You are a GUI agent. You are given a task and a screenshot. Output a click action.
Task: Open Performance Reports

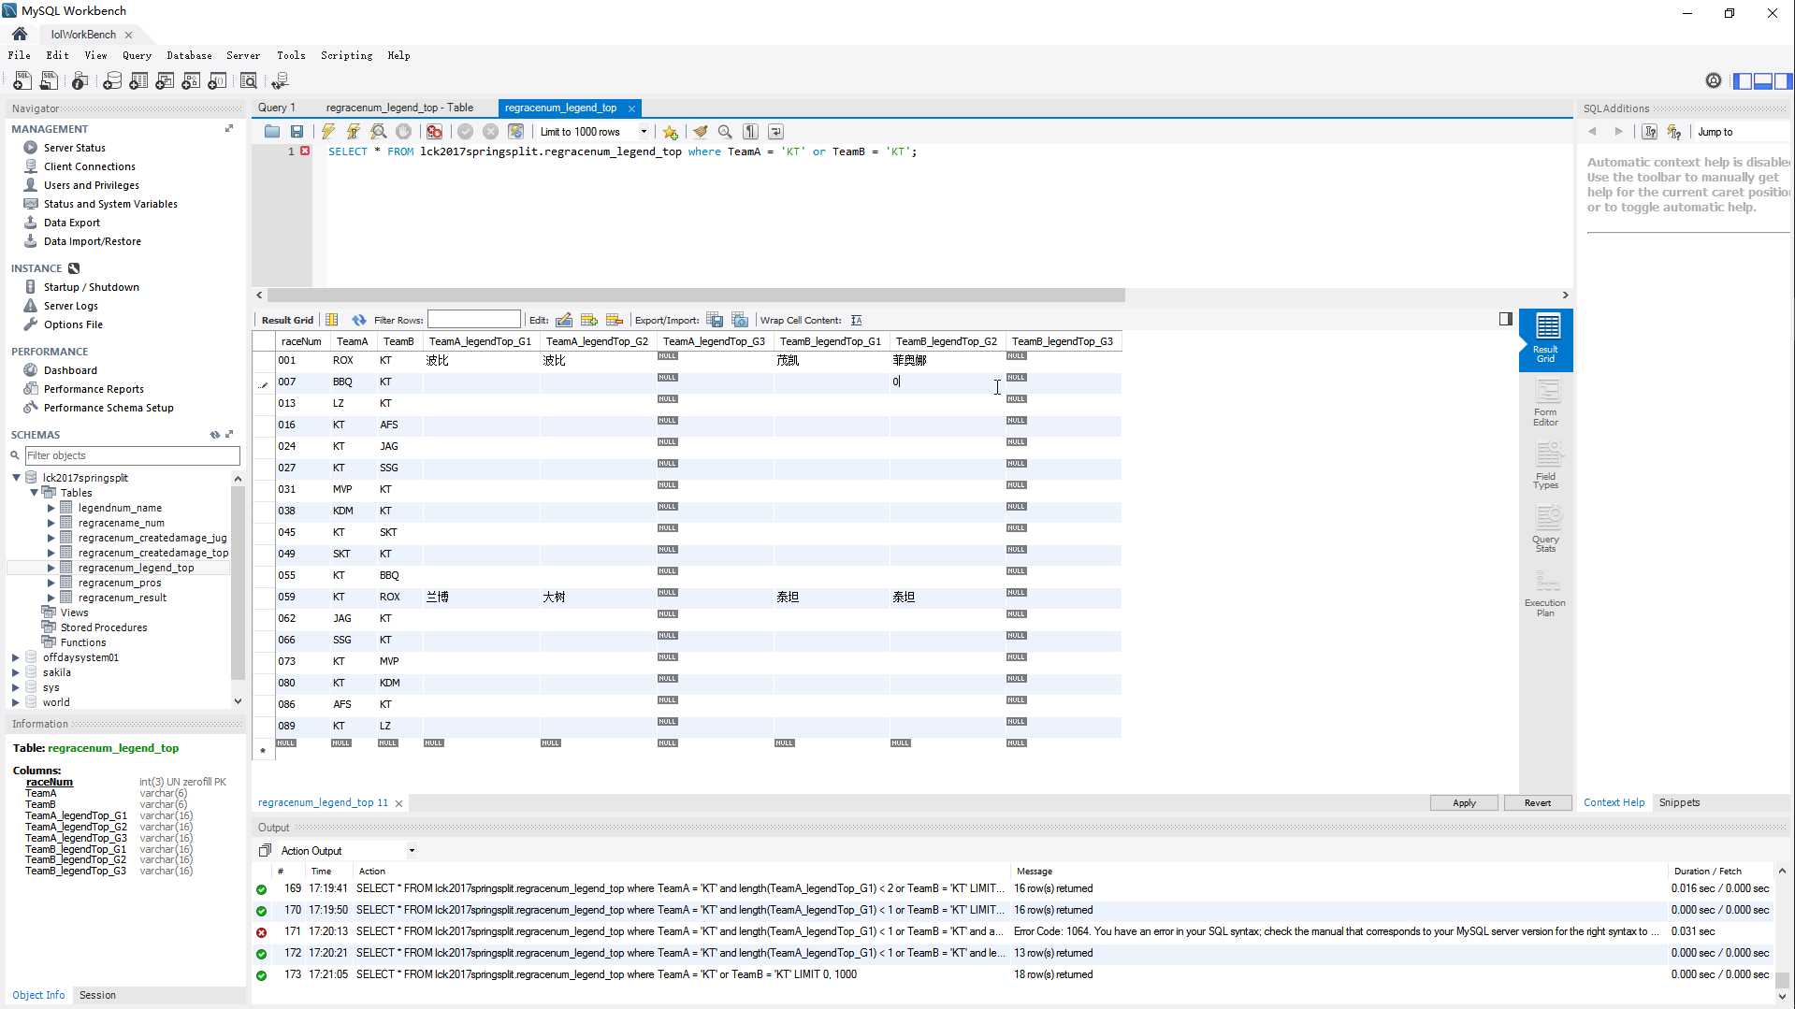pyautogui.click(x=94, y=389)
